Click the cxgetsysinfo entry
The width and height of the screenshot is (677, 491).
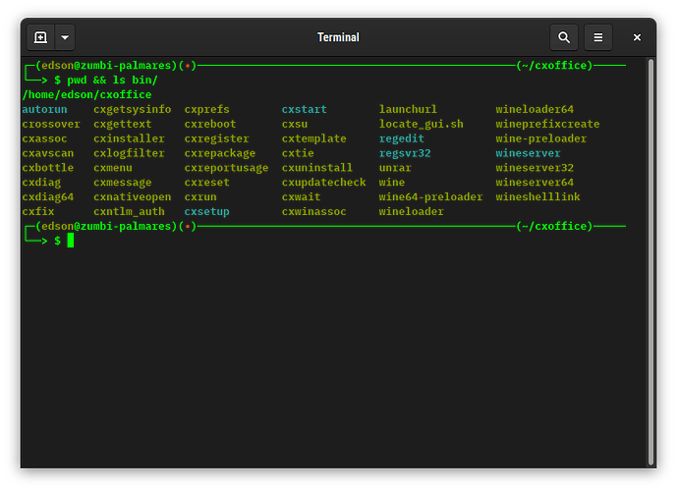pos(132,109)
